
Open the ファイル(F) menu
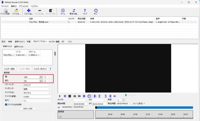tap(5, 6)
